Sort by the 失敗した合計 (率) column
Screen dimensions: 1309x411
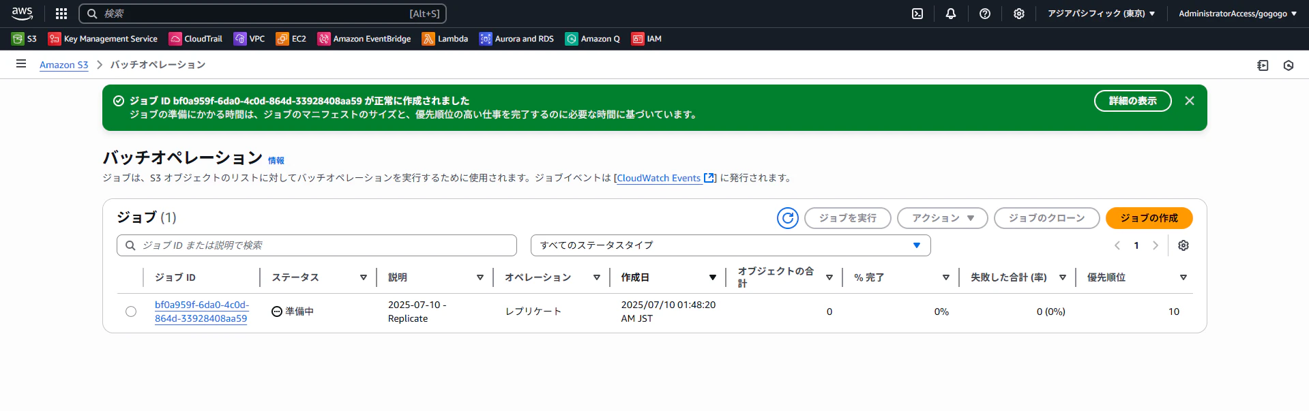tap(1063, 277)
